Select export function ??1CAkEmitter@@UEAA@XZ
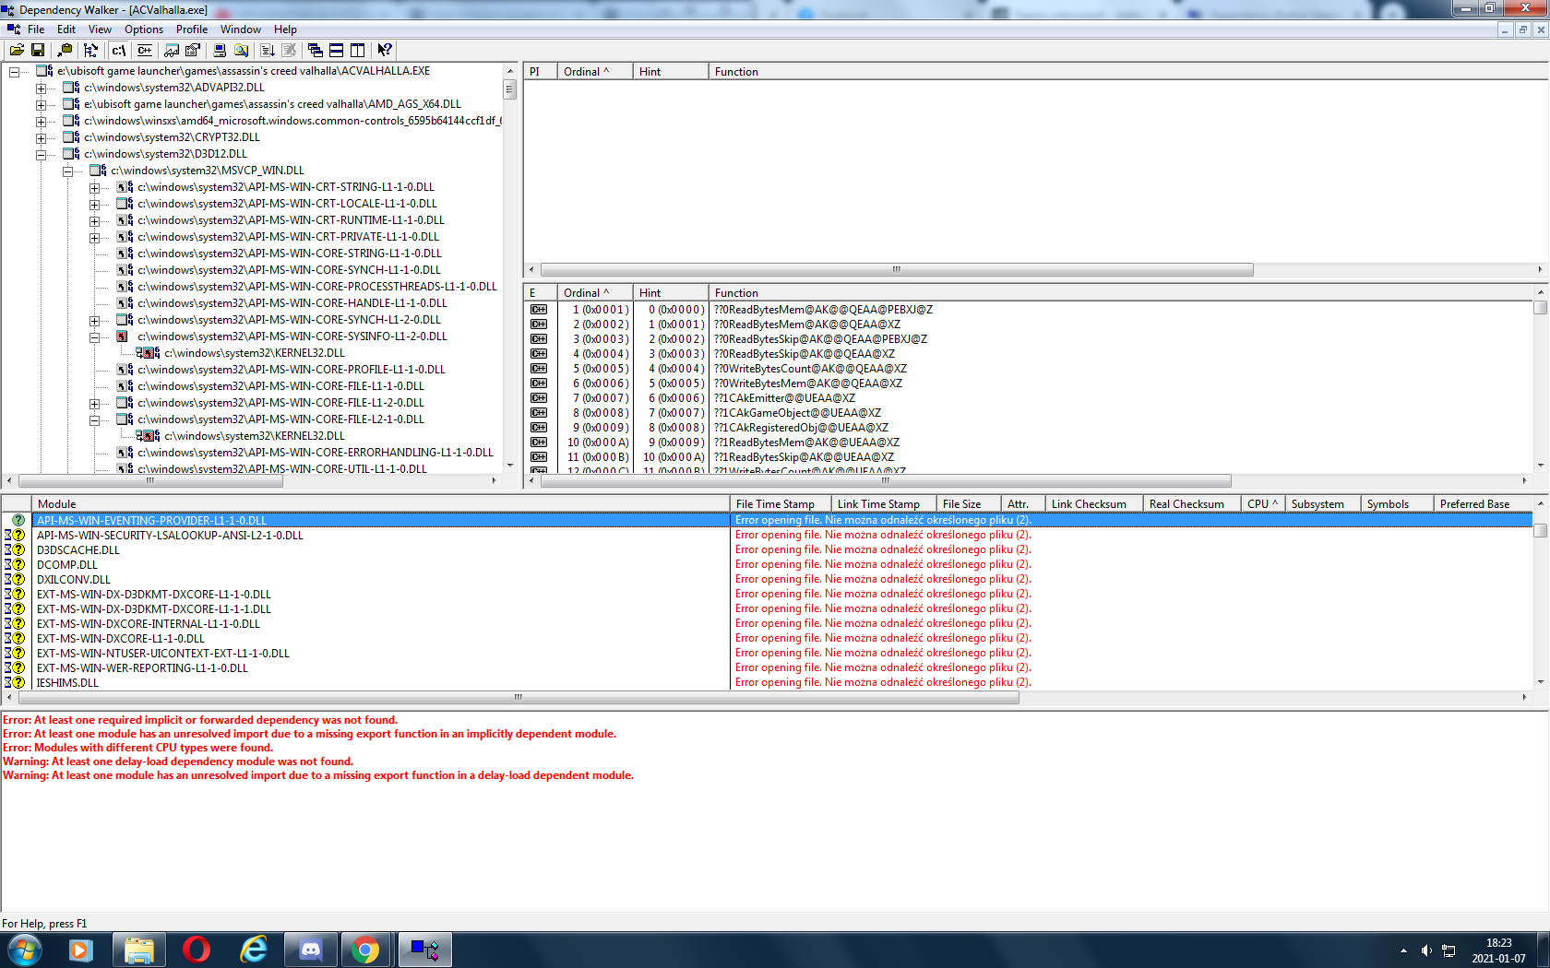The width and height of the screenshot is (1550, 968). 784,398
